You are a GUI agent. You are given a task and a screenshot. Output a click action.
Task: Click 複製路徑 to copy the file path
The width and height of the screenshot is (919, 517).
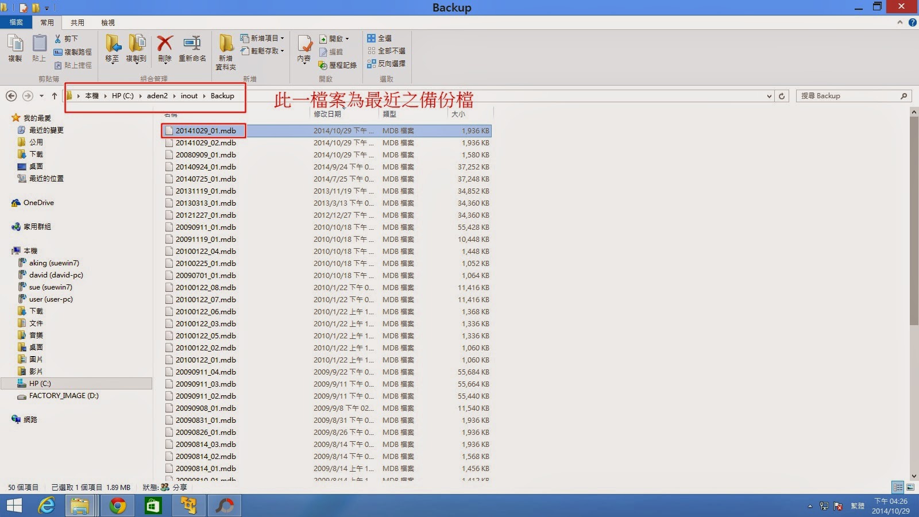(x=73, y=52)
